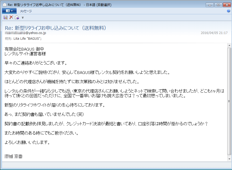Delete the message with red X icon
This screenshot has height=170, width=232.
[x=11, y=17]
